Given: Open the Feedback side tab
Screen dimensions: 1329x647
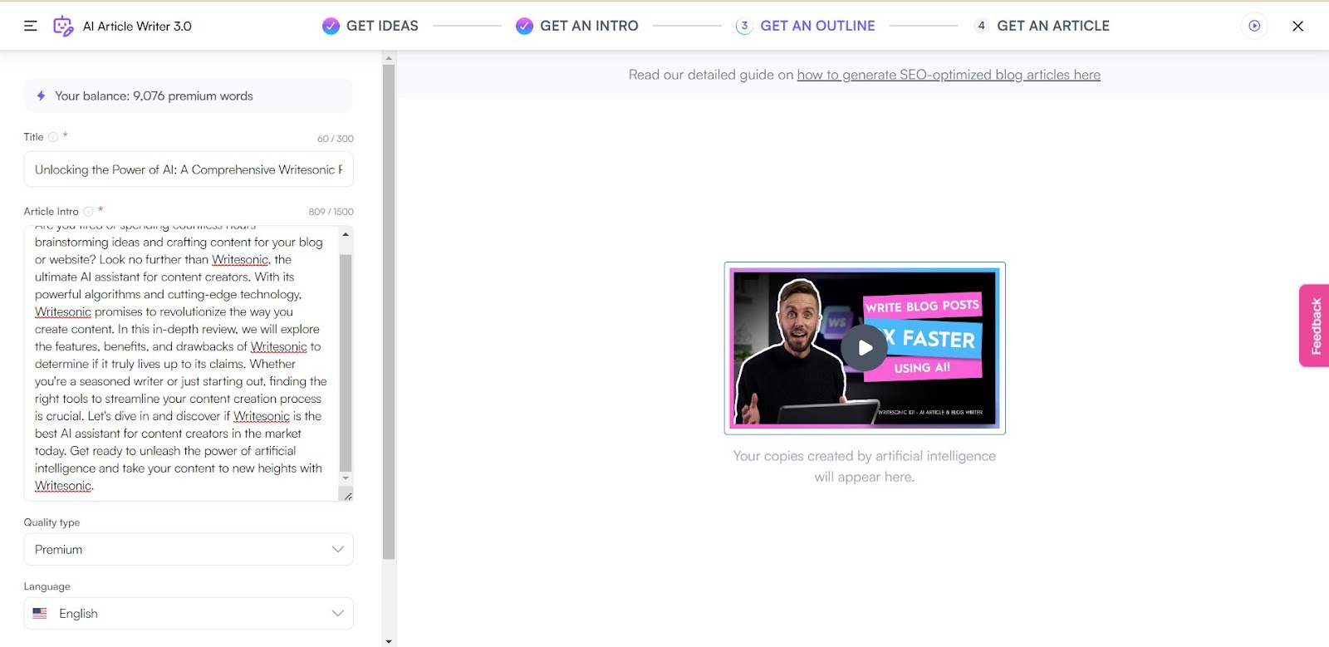Looking at the screenshot, I should click(x=1314, y=326).
